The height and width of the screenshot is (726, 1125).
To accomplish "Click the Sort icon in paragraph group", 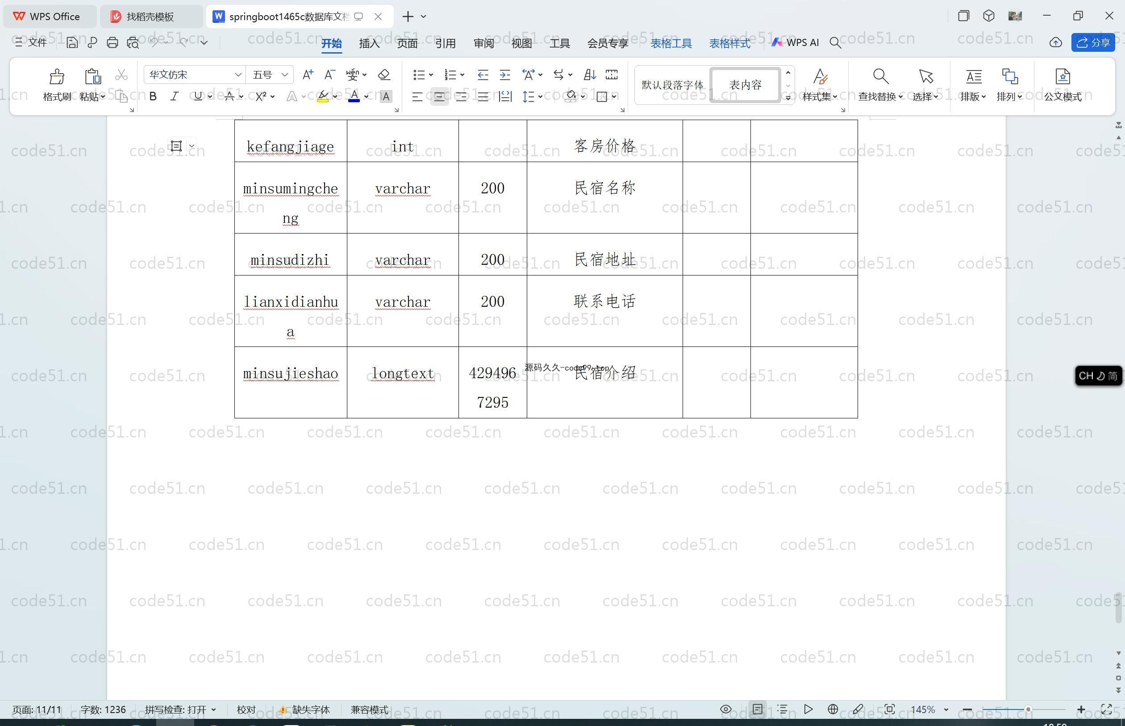I will pos(590,75).
